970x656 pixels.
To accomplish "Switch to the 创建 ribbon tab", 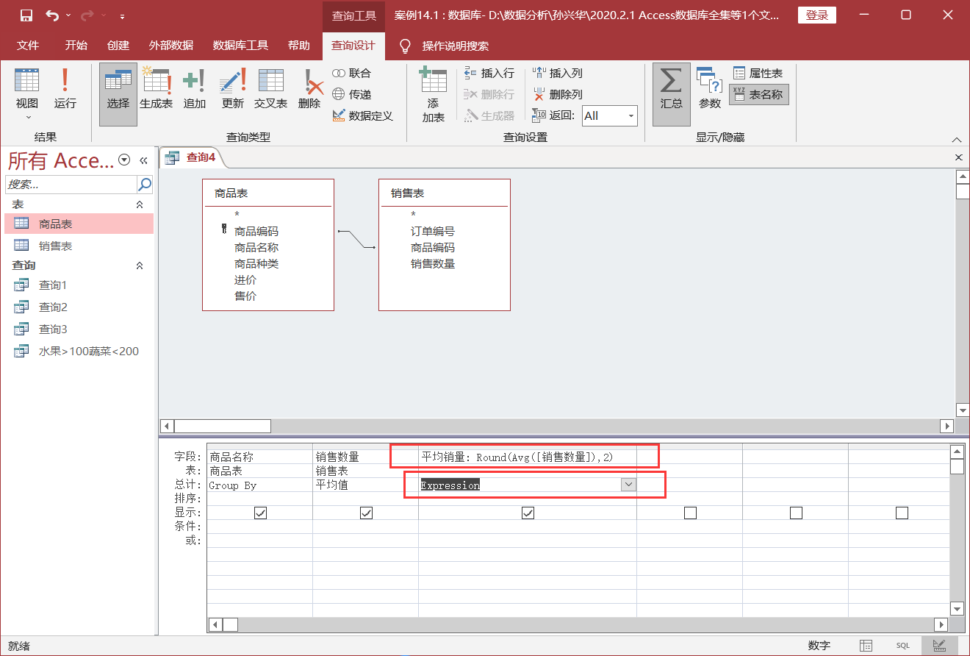I will click(x=118, y=46).
